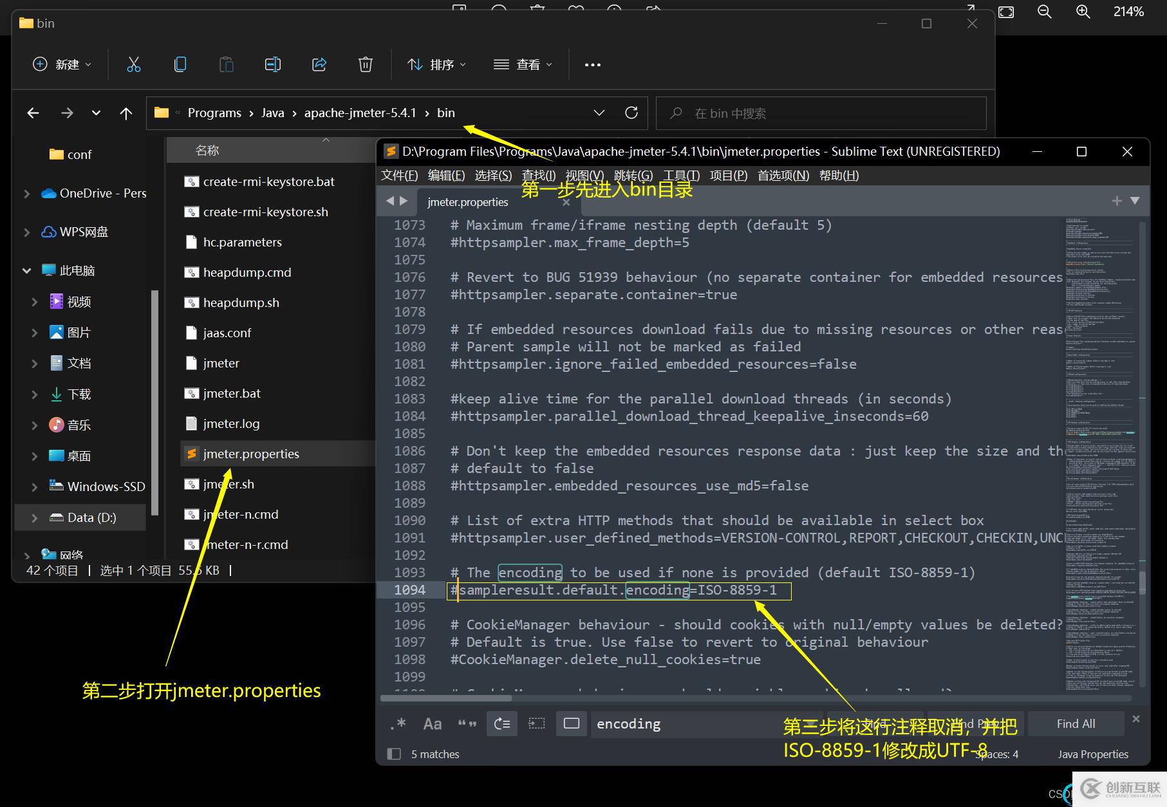Screen dimensions: 1167x807
Task: Select the jmeter.bat file in Explorer
Action: [x=232, y=393]
